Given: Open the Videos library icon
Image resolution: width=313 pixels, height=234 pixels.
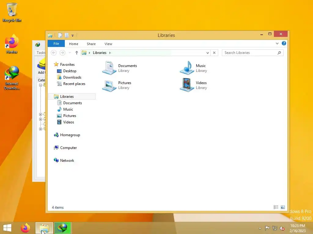Looking at the screenshot, I should [187, 85].
